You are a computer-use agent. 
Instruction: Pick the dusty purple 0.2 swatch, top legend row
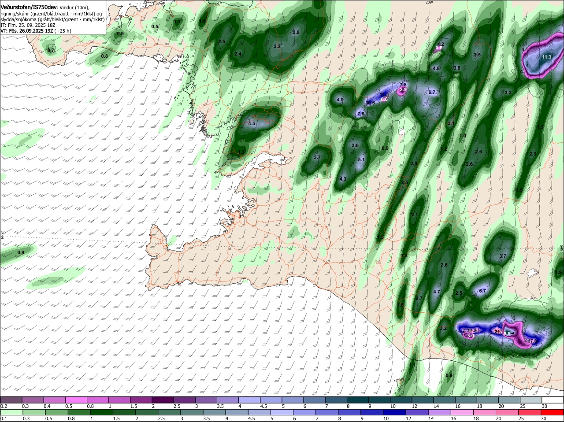(x=11, y=399)
